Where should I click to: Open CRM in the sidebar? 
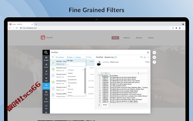pos(46,79)
